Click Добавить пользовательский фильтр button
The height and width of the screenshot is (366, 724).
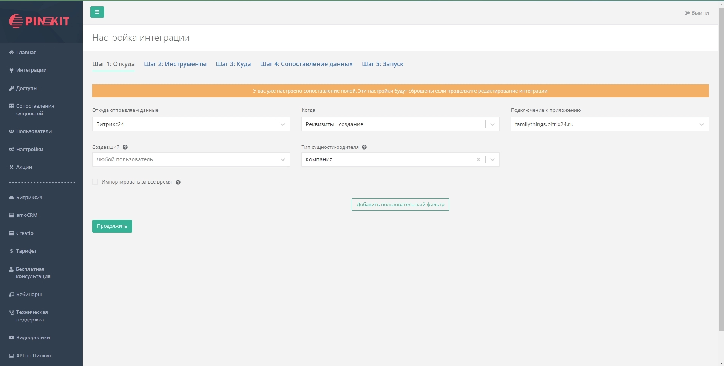tap(400, 205)
